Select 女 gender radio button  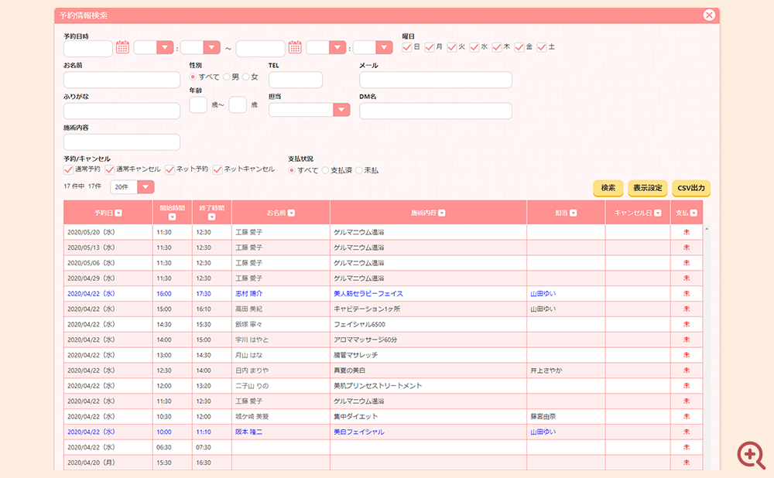pyautogui.click(x=246, y=77)
